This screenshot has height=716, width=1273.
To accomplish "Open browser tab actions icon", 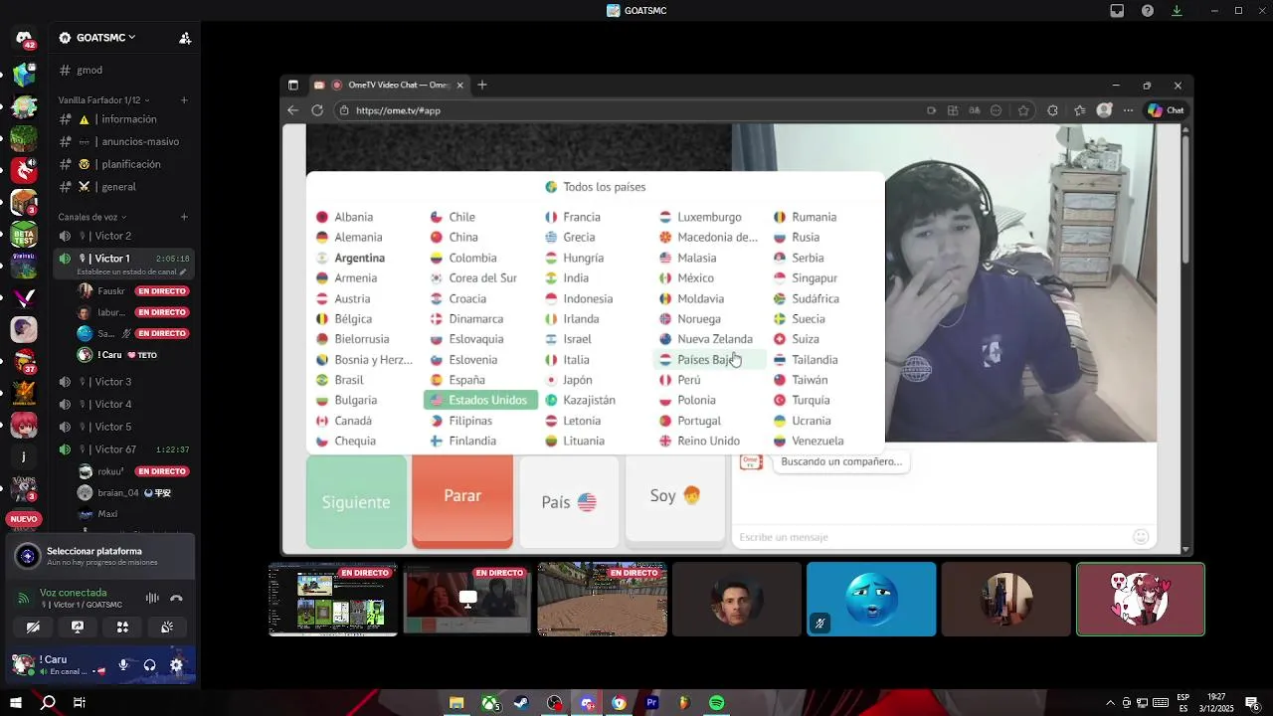I will point(293,86).
